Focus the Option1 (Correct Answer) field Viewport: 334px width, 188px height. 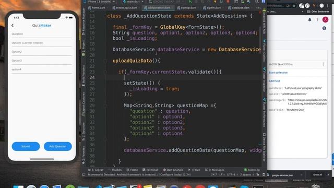pyautogui.click(x=42, y=43)
